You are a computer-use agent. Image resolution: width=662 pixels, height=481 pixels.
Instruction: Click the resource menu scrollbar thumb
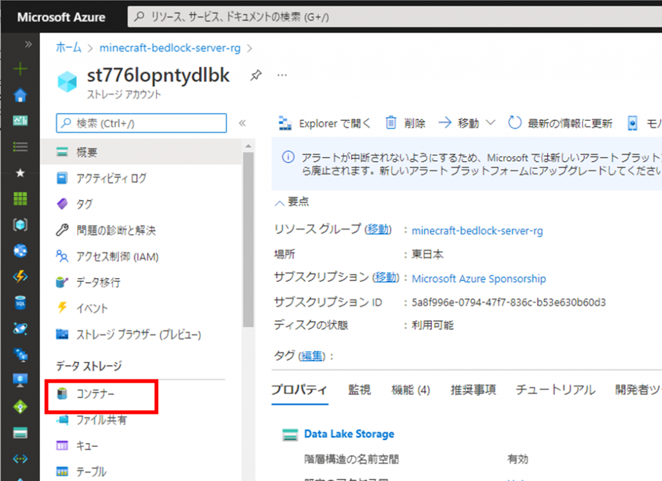pyautogui.click(x=248, y=239)
